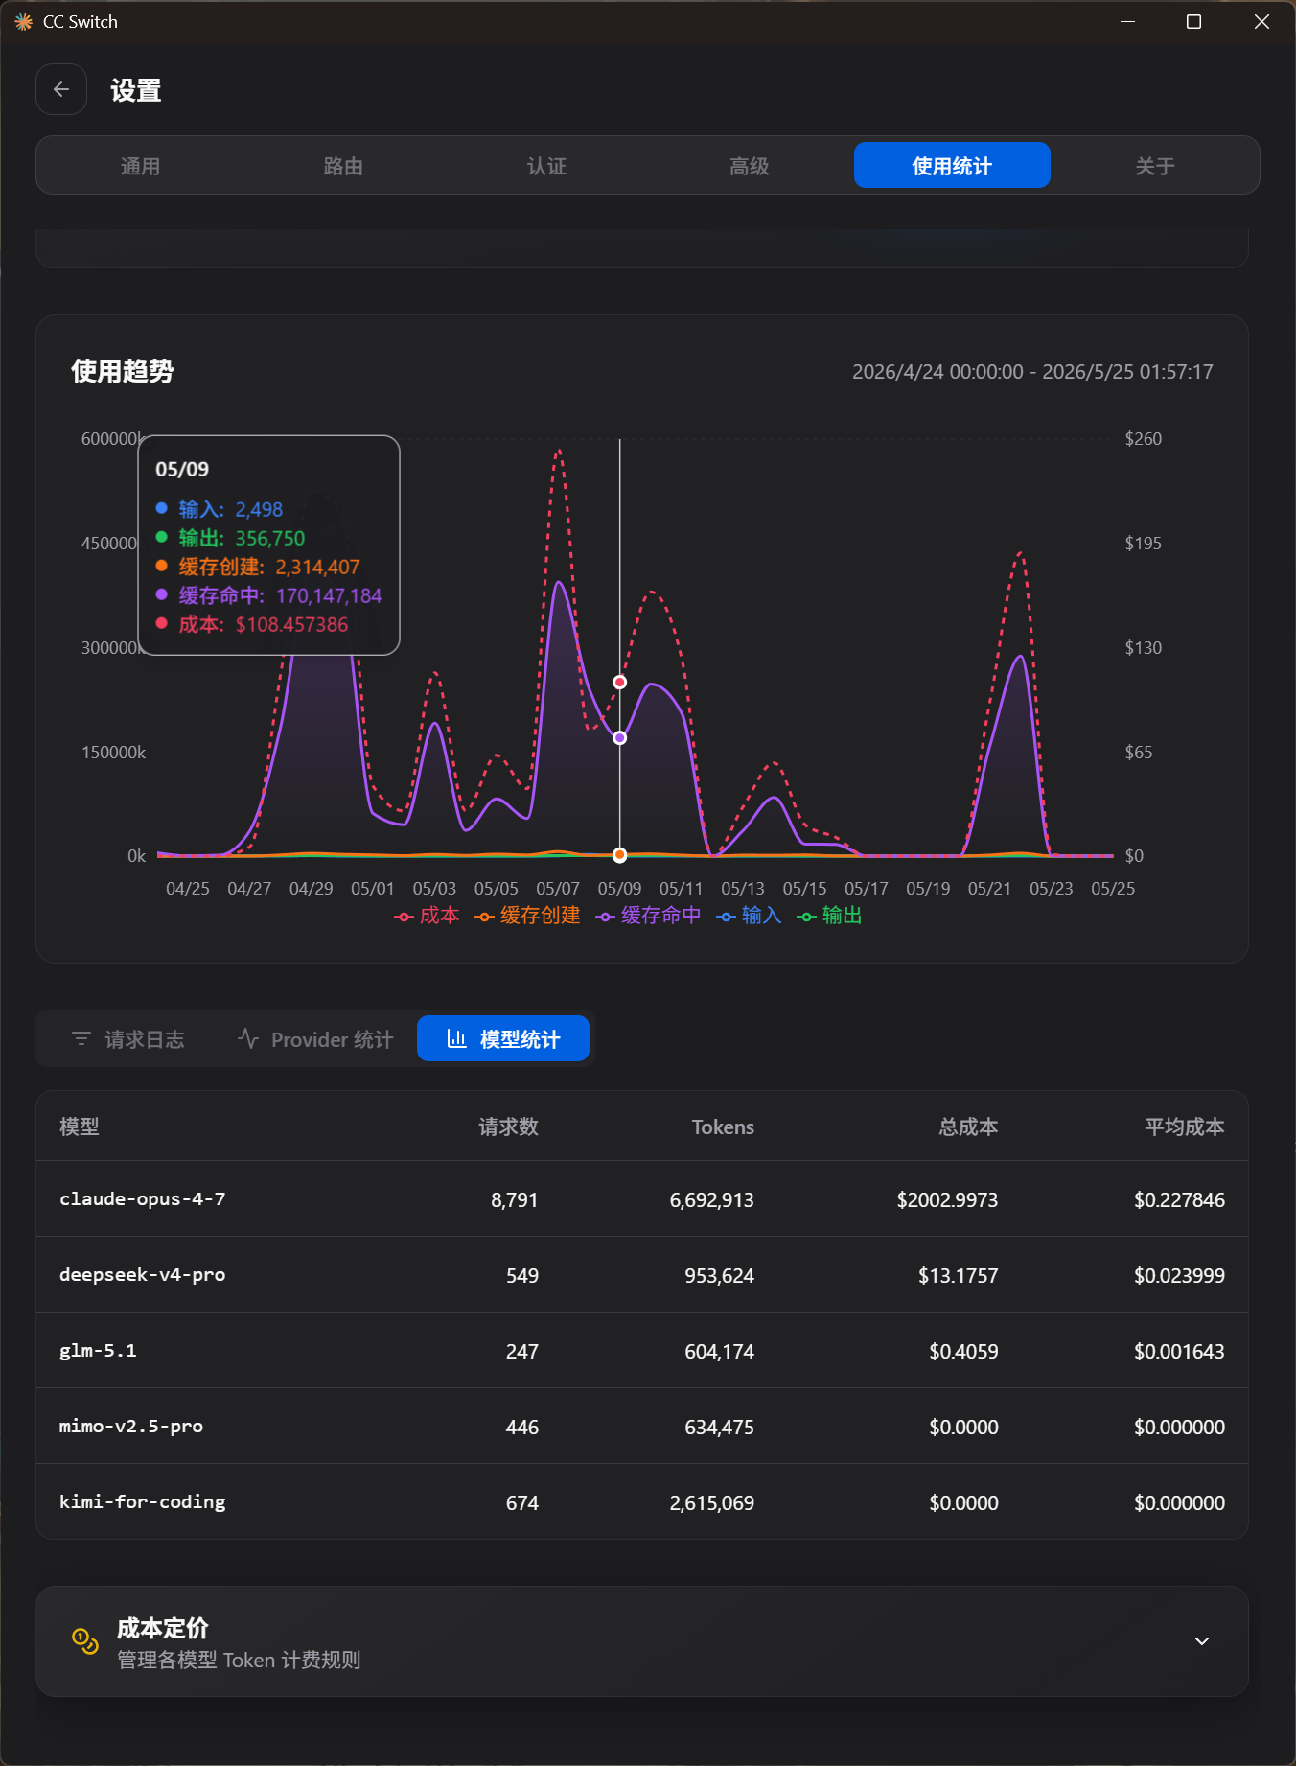Click the back arrow button

[x=61, y=89]
